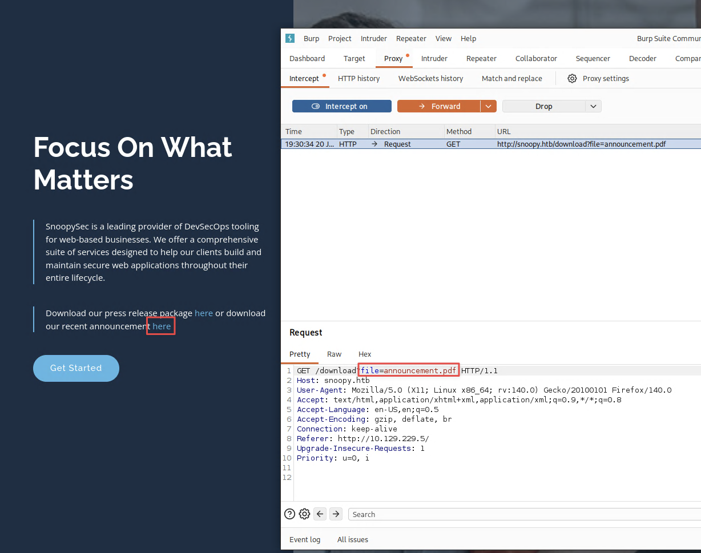Open the View menu
The width and height of the screenshot is (701, 553).
(444, 38)
